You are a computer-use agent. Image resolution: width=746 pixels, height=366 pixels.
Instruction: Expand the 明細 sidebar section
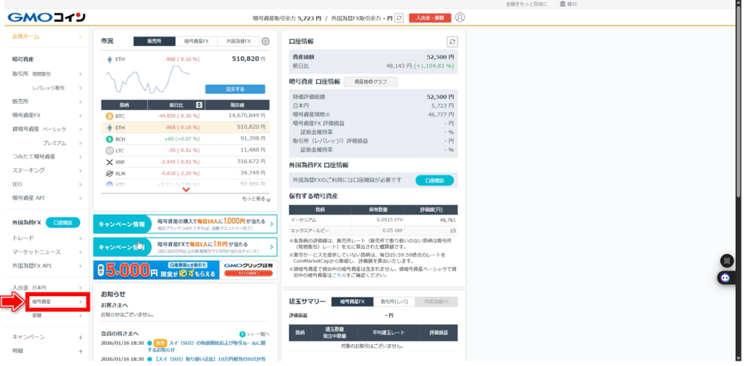pos(79,351)
